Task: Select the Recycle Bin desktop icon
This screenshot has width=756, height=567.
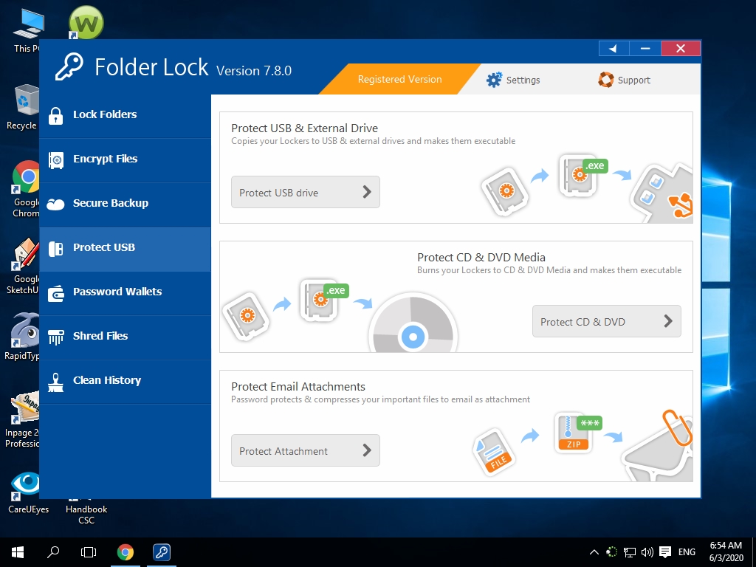Action: 22,107
